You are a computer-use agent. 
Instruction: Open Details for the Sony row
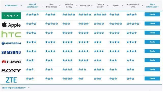click(x=152, y=69)
